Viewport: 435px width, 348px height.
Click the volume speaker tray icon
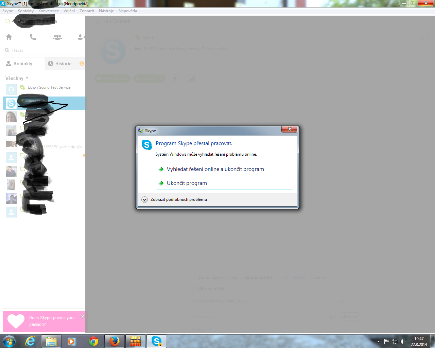403,342
